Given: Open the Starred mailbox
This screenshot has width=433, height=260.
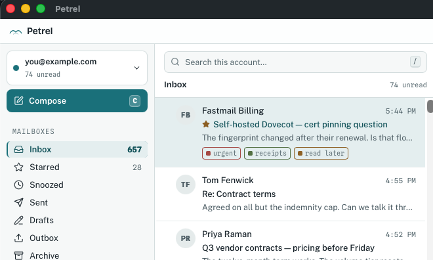Looking at the screenshot, I should coord(77,167).
